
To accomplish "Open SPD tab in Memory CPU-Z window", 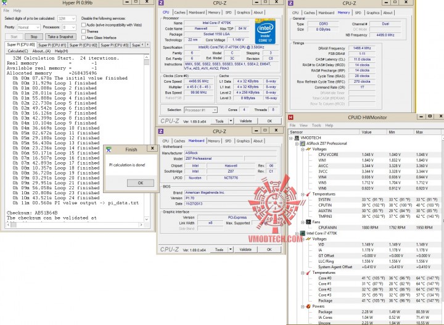I will click(x=358, y=13).
